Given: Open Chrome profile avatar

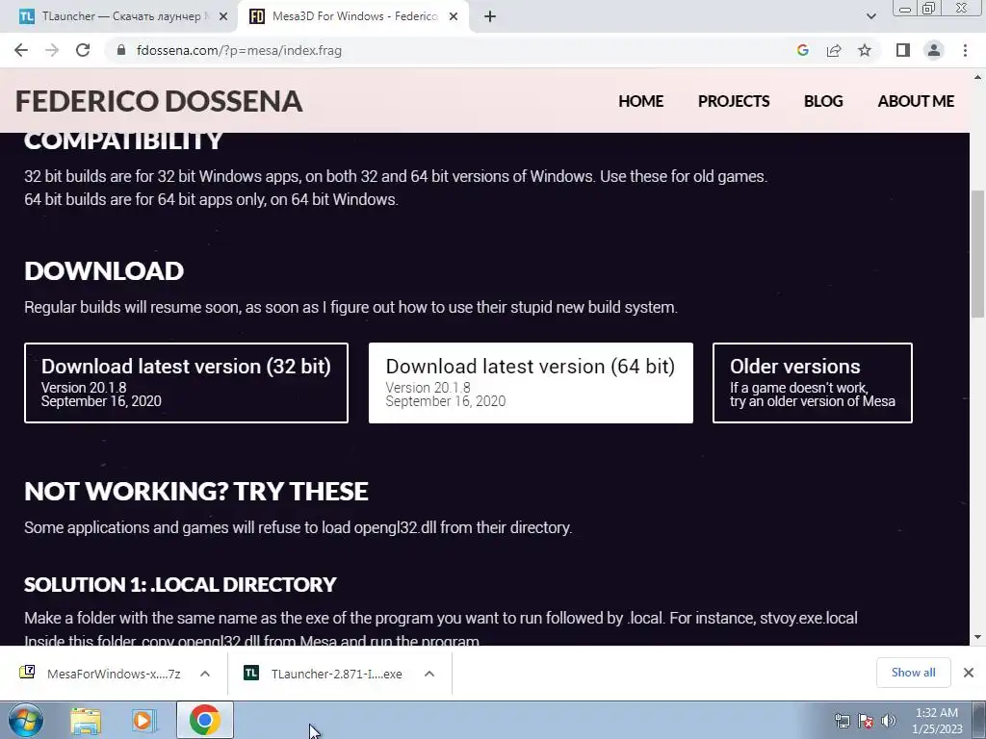Looking at the screenshot, I should tap(934, 50).
